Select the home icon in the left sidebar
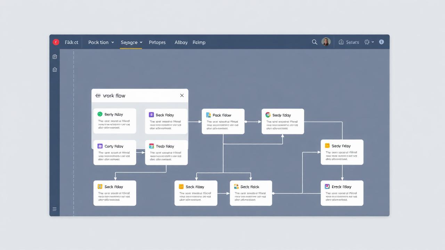Screen dimensions: 445x250 (x=55, y=69)
